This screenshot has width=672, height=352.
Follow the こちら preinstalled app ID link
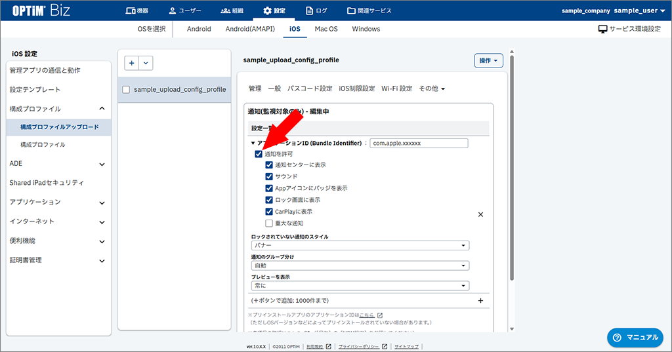(x=366, y=315)
